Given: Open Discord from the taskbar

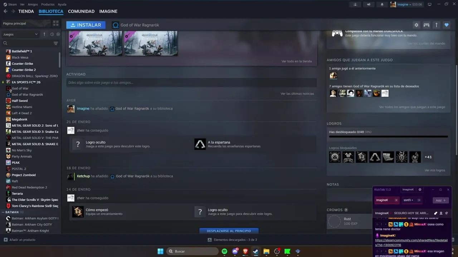Looking at the screenshot, I should [235, 251].
